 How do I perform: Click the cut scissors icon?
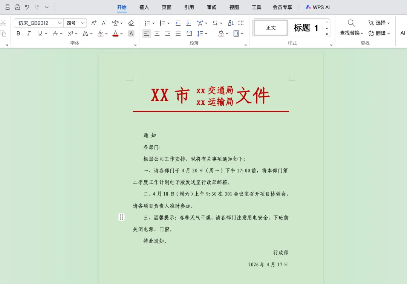coord(3,23)
